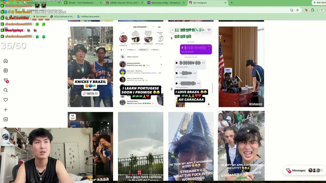The width and height of the screenshot is (326, 183).
Task: Click the create new post plus icon
Action: click(x=6, y=110)
